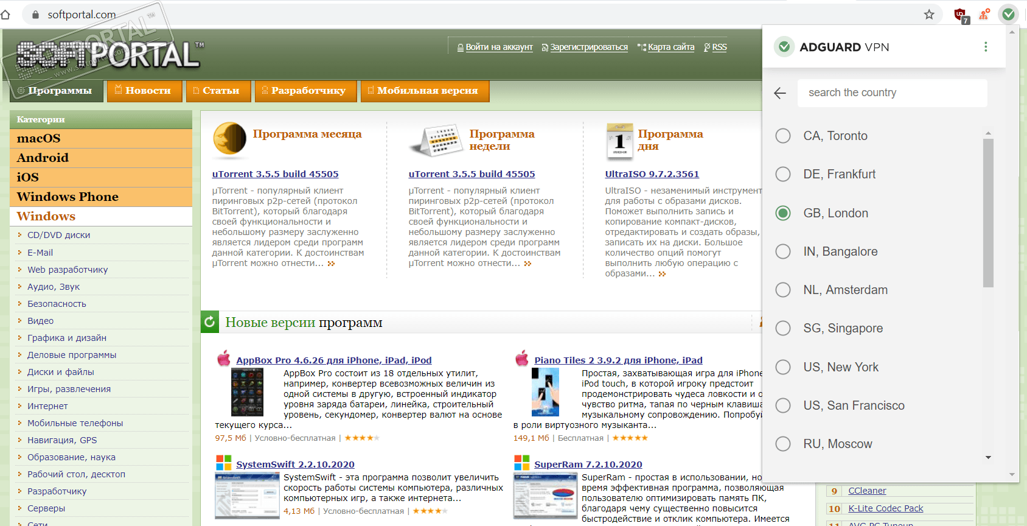Open the AdGuard VPN three-dot menu
The width and height of the screenshot is (1027, 526).
coord(986,47)
